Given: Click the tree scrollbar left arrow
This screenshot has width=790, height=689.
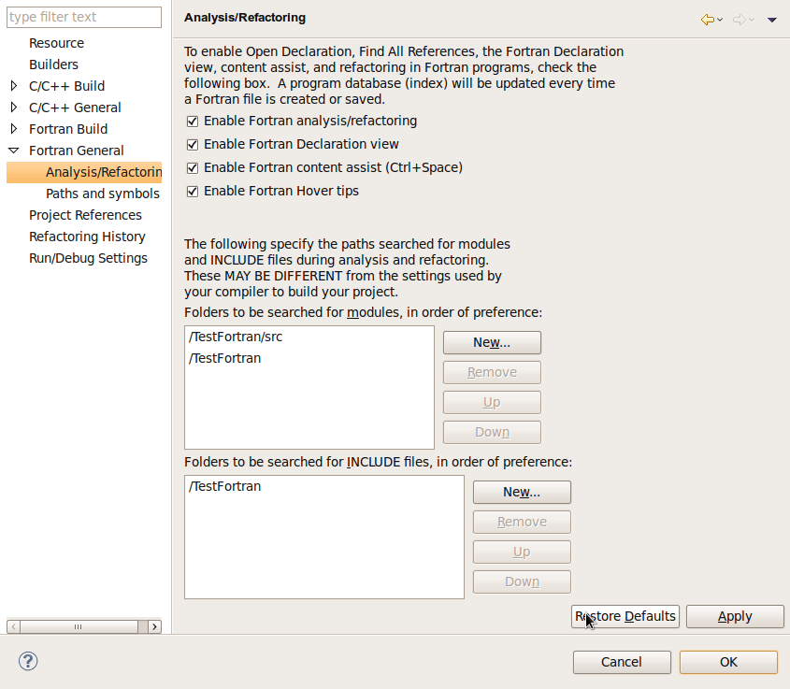Looking at the screenshot, I should 14,626.
